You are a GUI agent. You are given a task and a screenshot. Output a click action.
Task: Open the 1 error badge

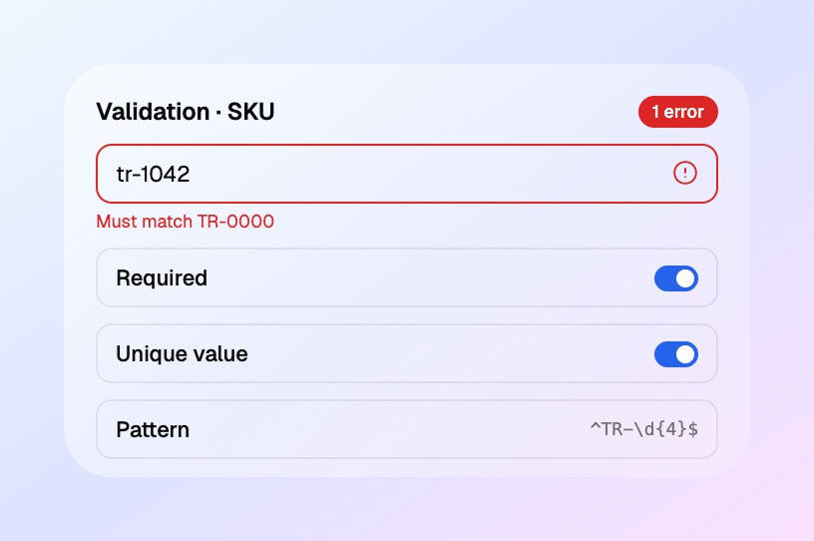tap(678, 112)
